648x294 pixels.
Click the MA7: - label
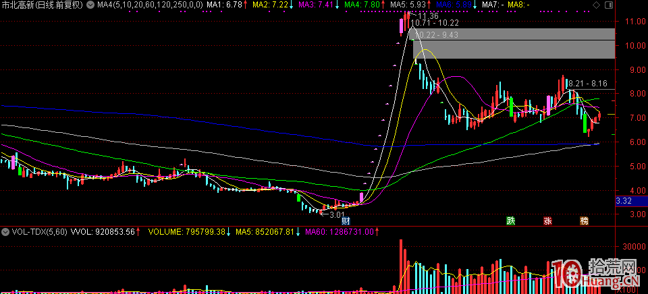[493, 5]
